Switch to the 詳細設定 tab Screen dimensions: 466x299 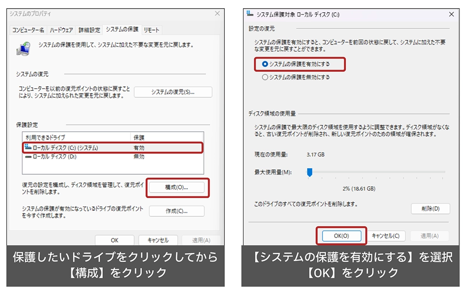(x=89, y=30)
